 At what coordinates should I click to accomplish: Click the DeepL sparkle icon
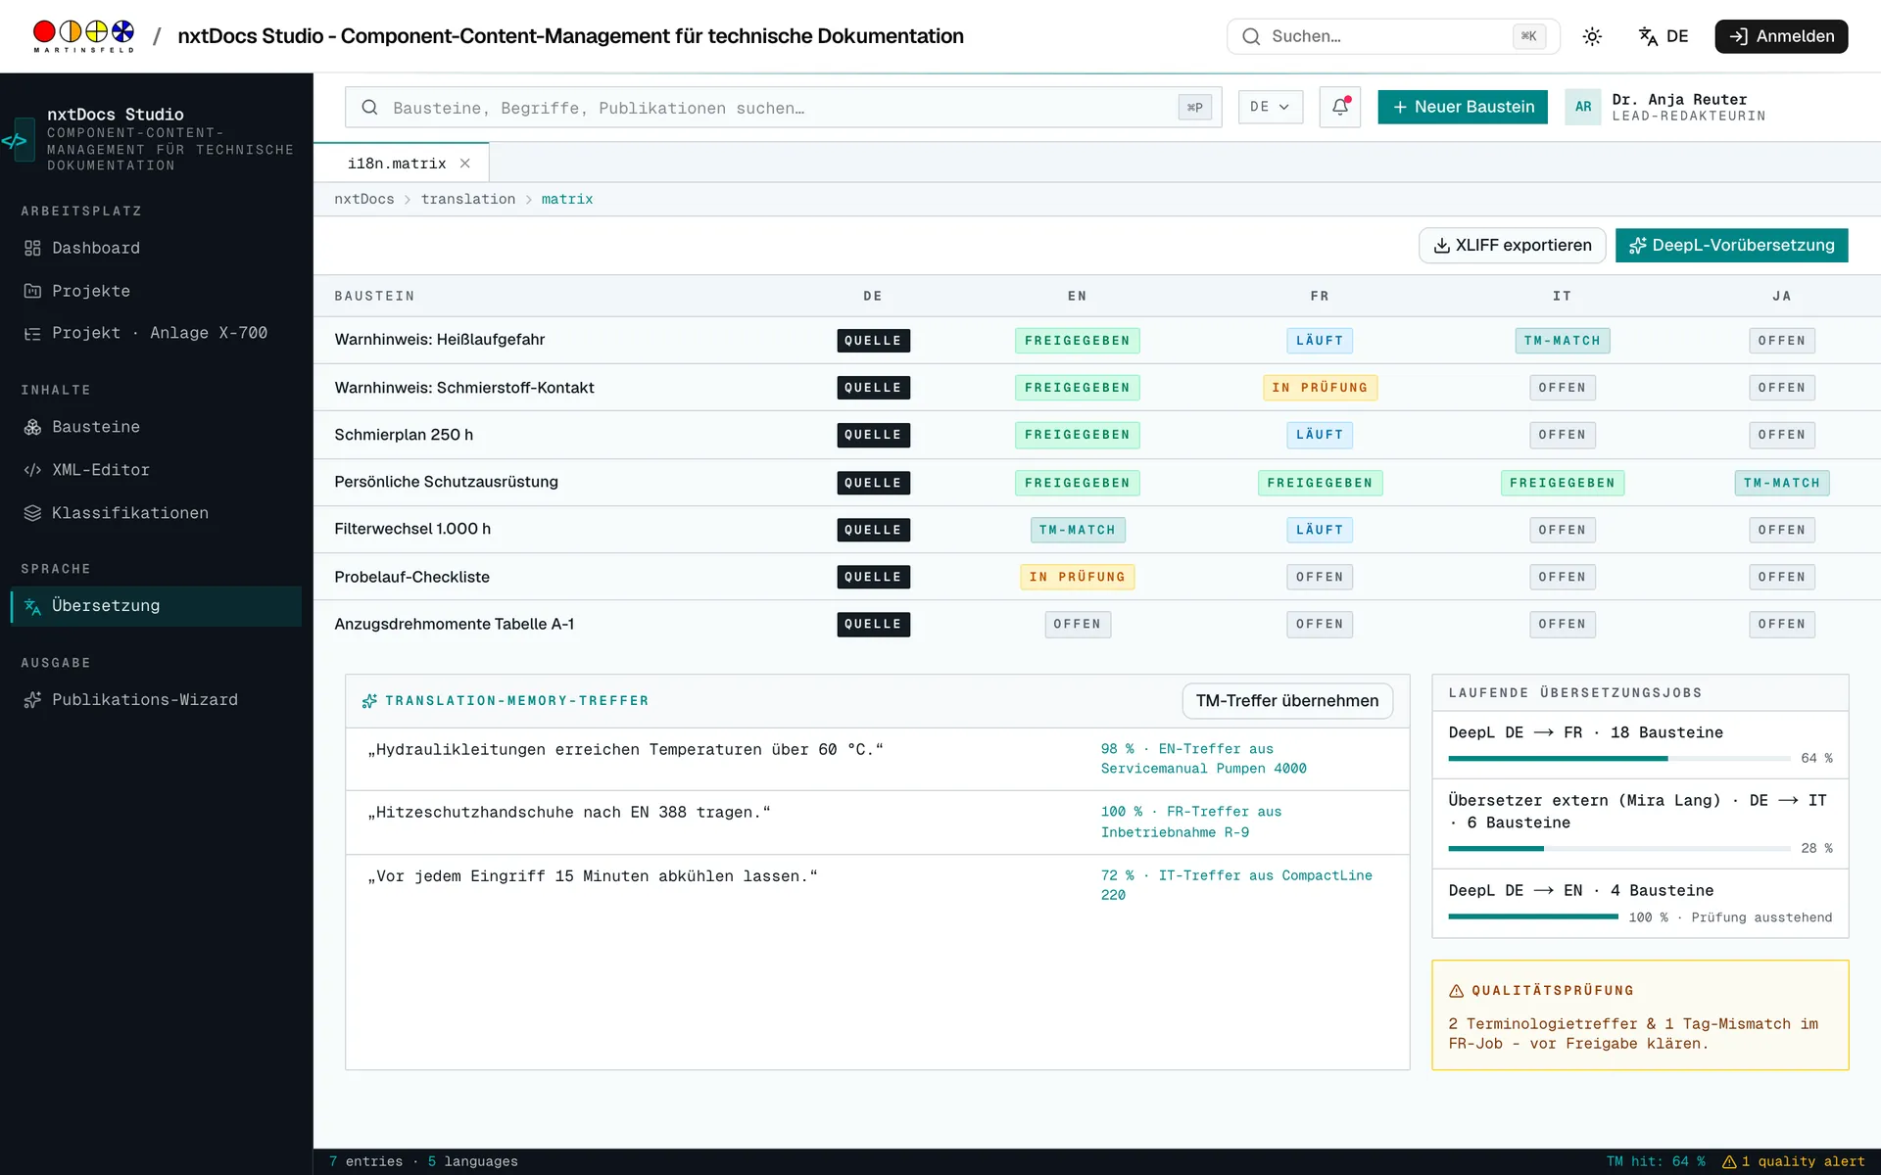point(1637,246)
